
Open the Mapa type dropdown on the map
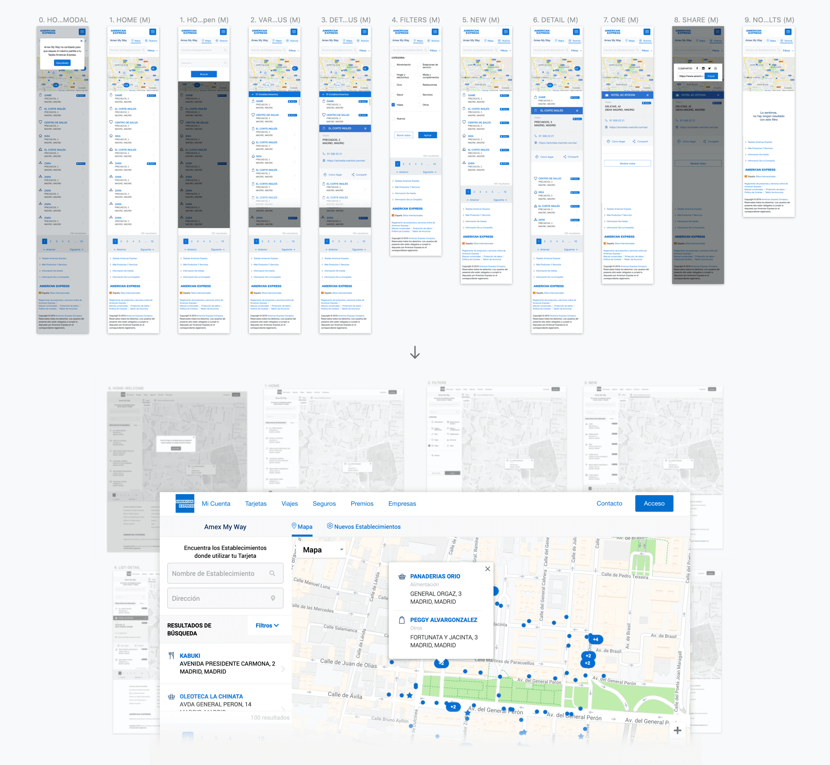[323, 549]
